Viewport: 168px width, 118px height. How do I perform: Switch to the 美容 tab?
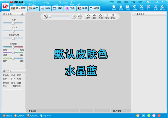click(33, 8)
